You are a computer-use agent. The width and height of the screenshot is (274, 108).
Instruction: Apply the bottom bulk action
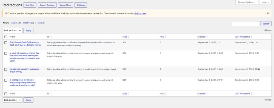(28, 100)
